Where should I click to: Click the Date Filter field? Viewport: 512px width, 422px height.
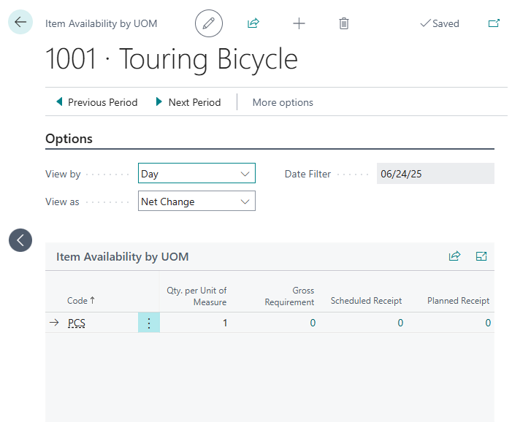pyautogui.click(x=435, y=174)
